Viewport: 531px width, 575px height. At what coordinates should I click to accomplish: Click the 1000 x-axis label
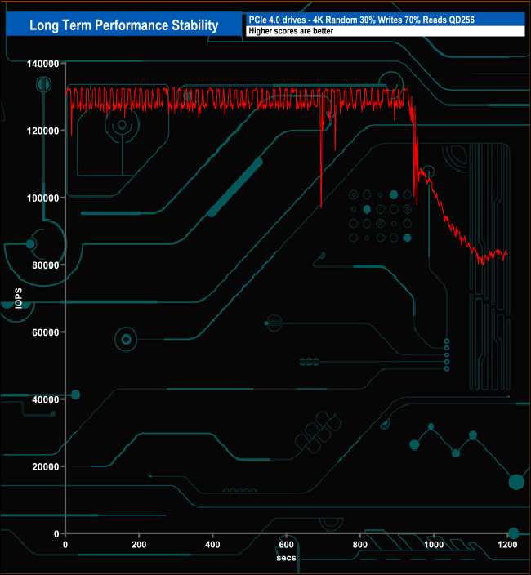pos(434,545)
